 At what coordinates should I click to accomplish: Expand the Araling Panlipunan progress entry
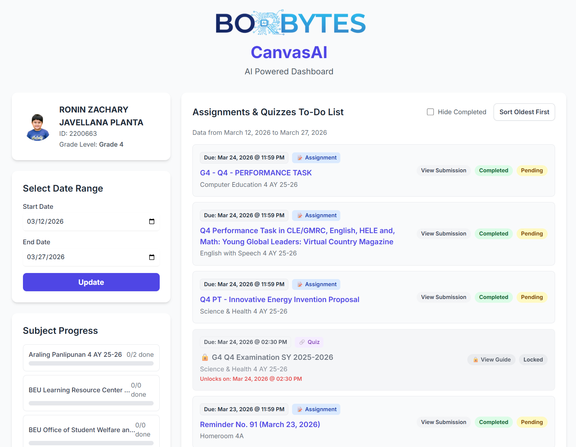(91, 358)
